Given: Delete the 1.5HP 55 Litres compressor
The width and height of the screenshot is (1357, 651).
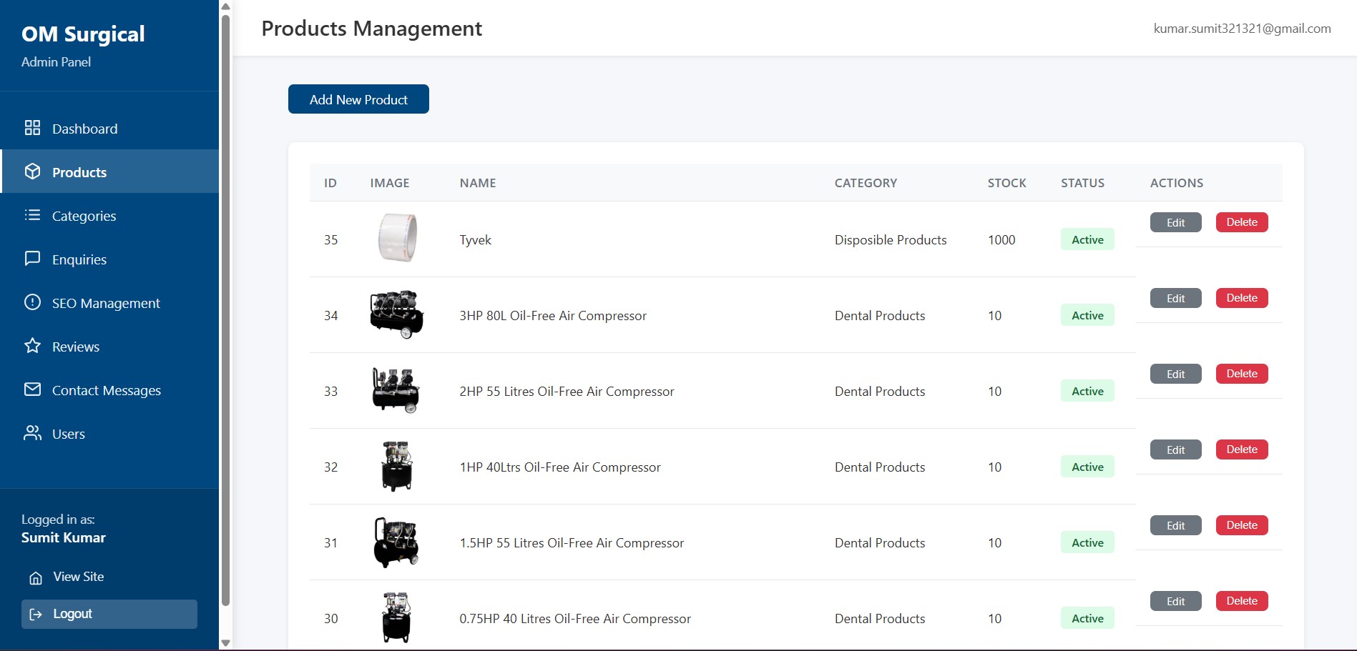Looking at the screenshot, I should pyautogui.click(x=1241, y=525).
